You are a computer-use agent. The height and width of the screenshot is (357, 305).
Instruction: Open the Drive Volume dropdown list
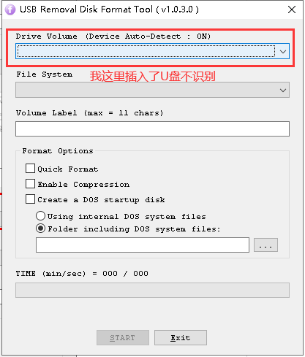click(x=283, y=51)
